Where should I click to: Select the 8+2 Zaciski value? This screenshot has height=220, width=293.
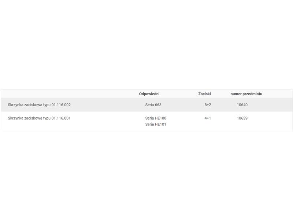pyautogui.click(x=208, y=105)
